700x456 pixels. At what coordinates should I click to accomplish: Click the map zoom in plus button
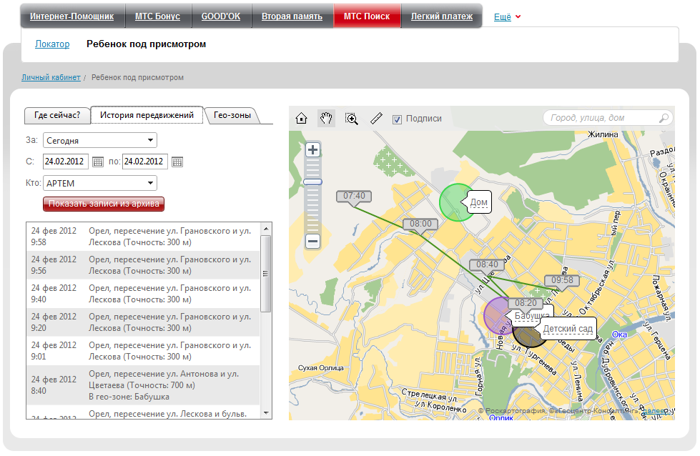point(312,149)
